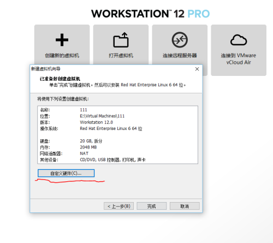Click the 位置: row label
The width and height of the screenshot is (273, 243).
(x=45, y=116)
